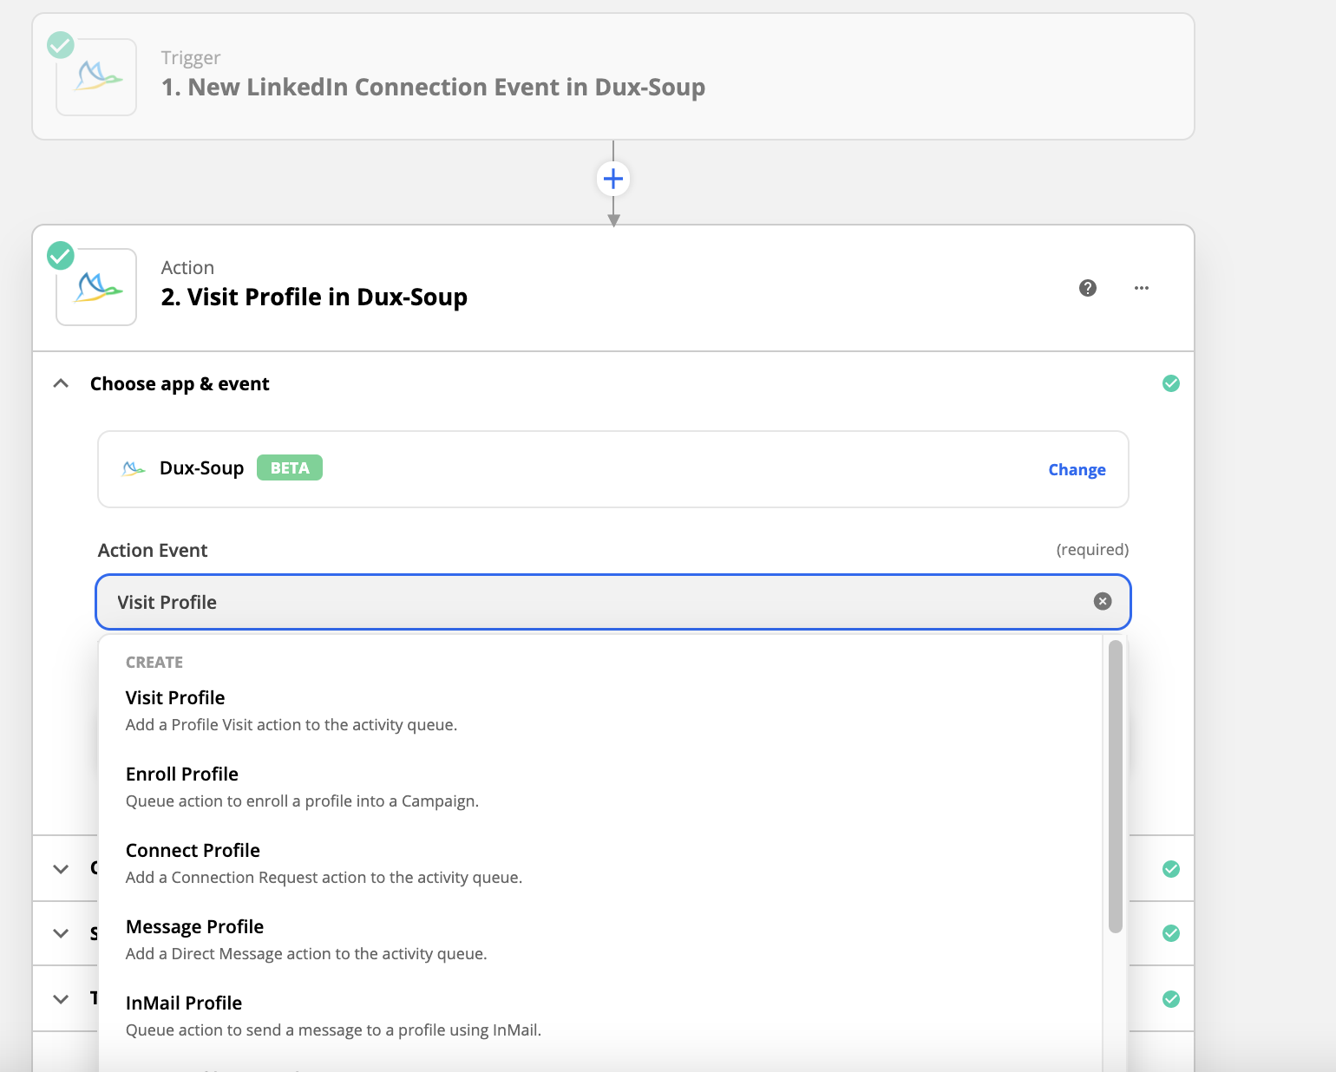Click the green check on the Trigger step
This screenshot has height=1072, width=1336.
61,44
